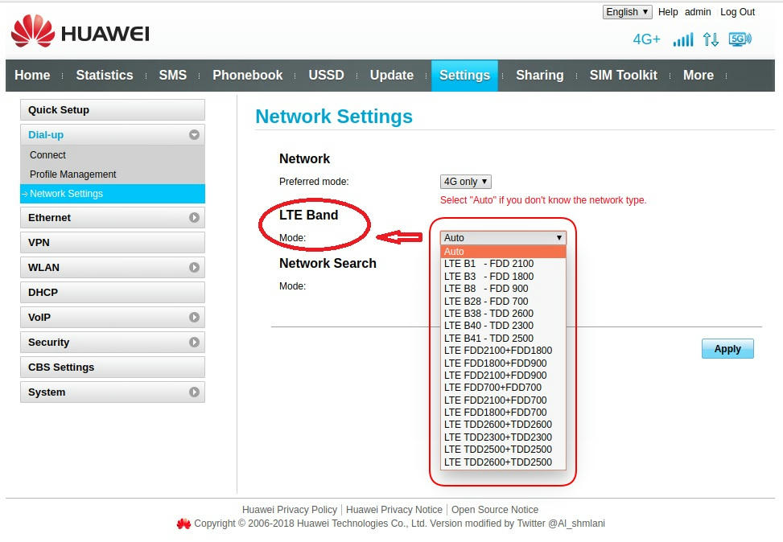This screenshot has width=783, height=542.
Task: Choose LTE TDD2600+TDD2600 option
Action: pos(503,425)
